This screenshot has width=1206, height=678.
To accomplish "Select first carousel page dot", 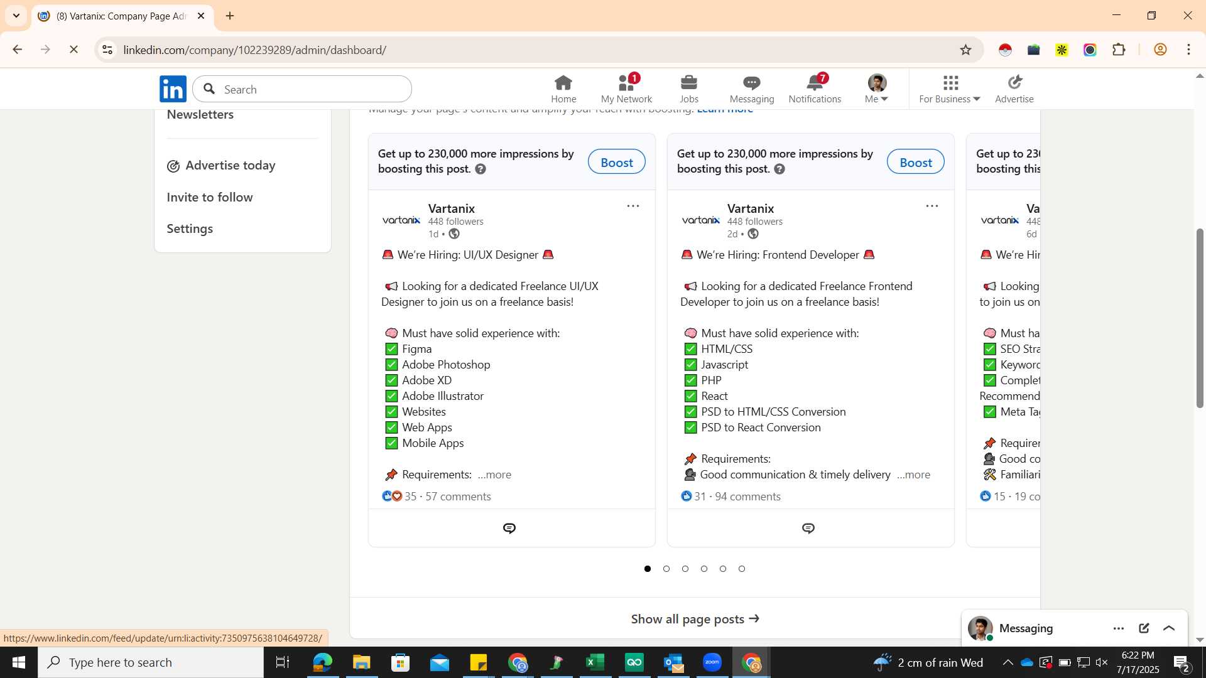I will (648, 569).
